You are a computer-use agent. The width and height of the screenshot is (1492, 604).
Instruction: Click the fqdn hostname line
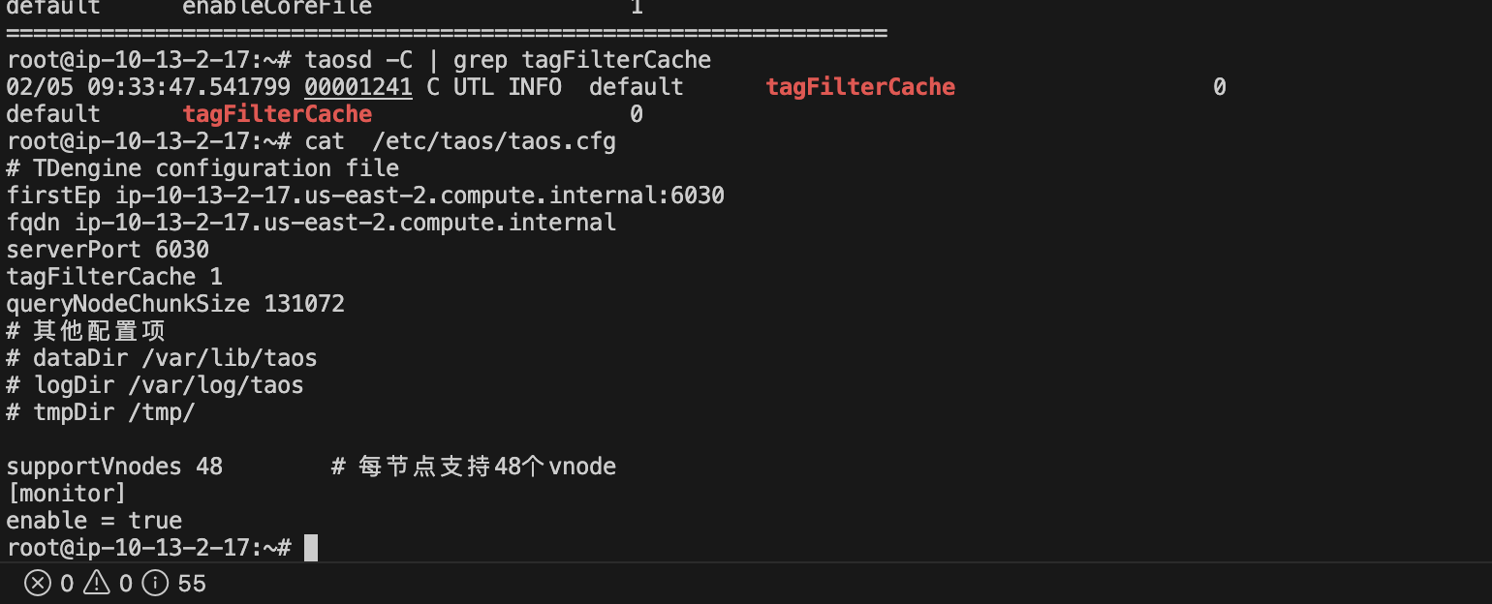(311, 223)
